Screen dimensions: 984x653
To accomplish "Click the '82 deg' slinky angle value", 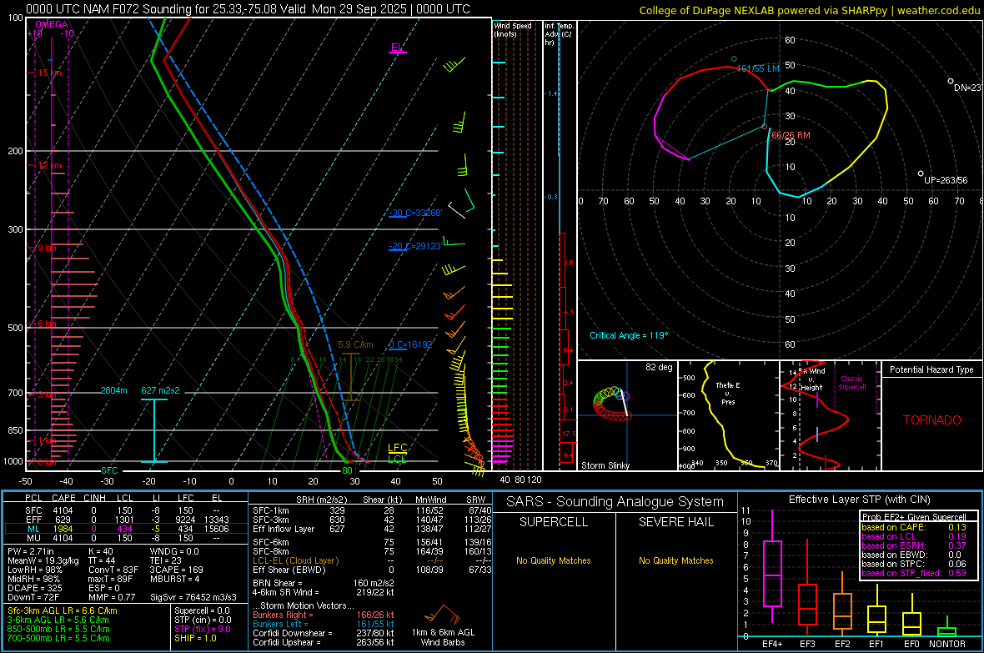I will coord(659,367).
